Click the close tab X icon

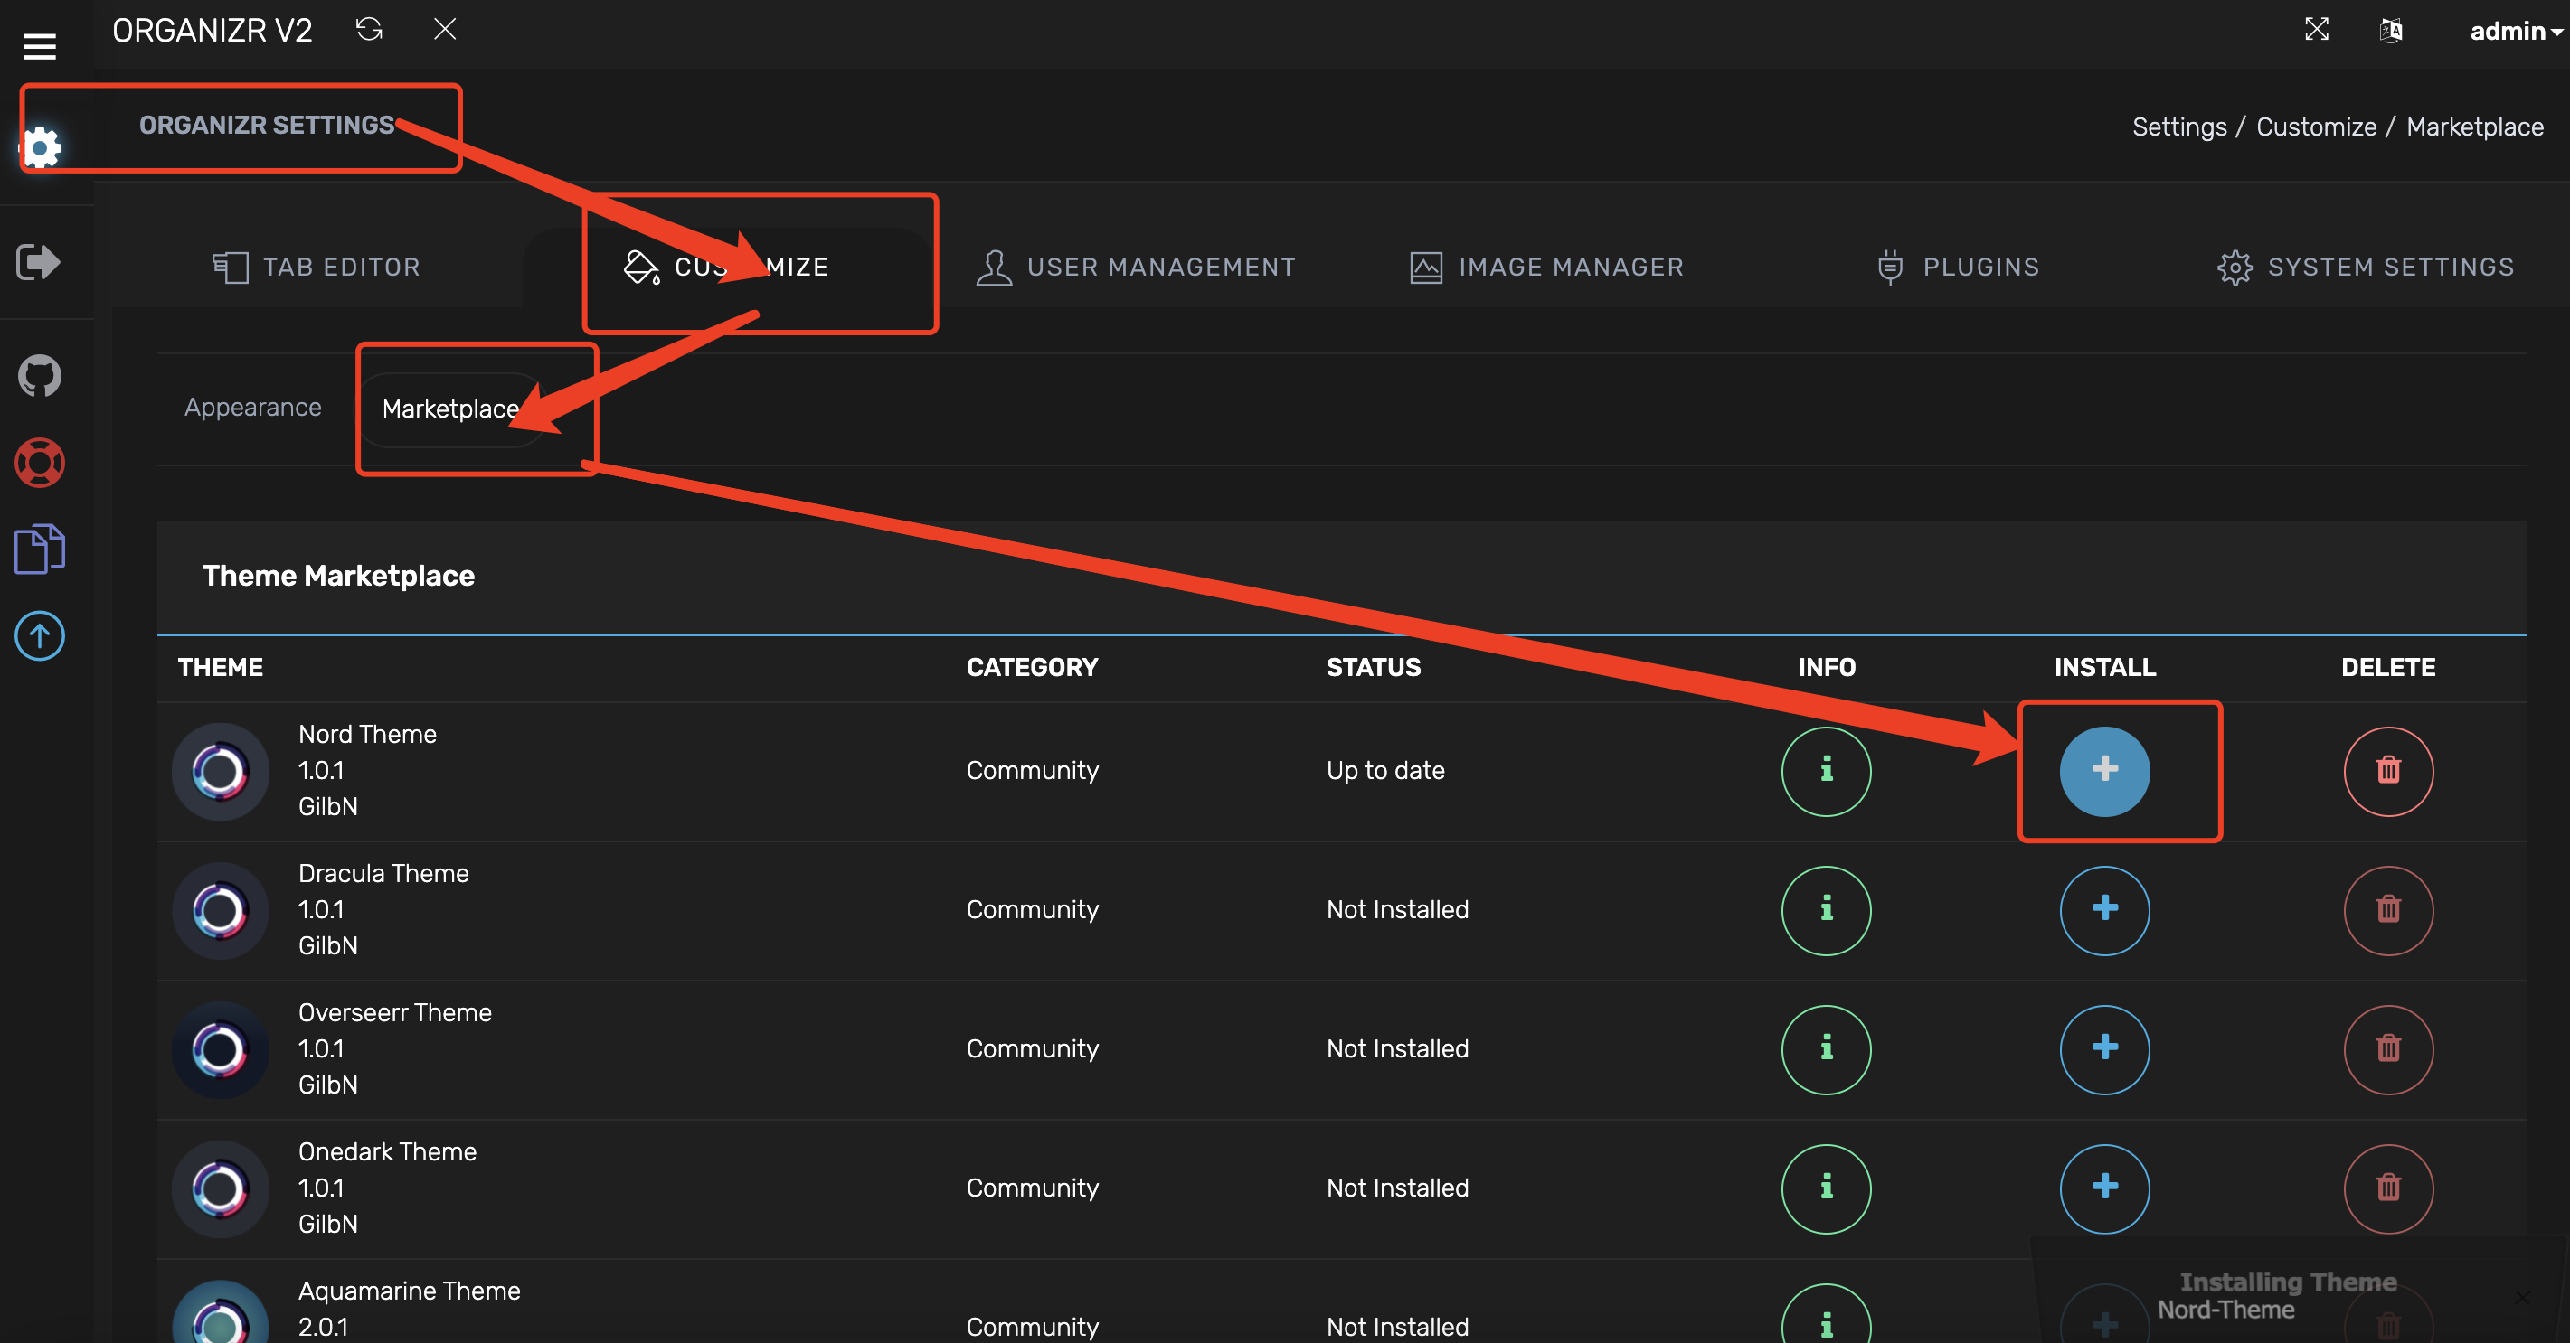(445, 30)
